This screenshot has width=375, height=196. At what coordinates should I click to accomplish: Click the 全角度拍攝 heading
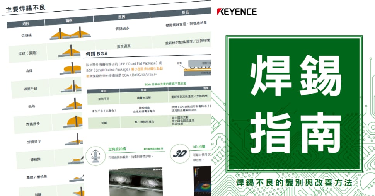118,149
